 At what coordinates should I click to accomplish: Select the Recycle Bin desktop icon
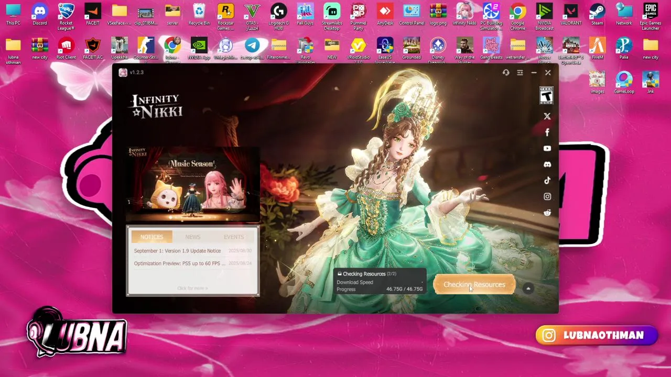199,14
